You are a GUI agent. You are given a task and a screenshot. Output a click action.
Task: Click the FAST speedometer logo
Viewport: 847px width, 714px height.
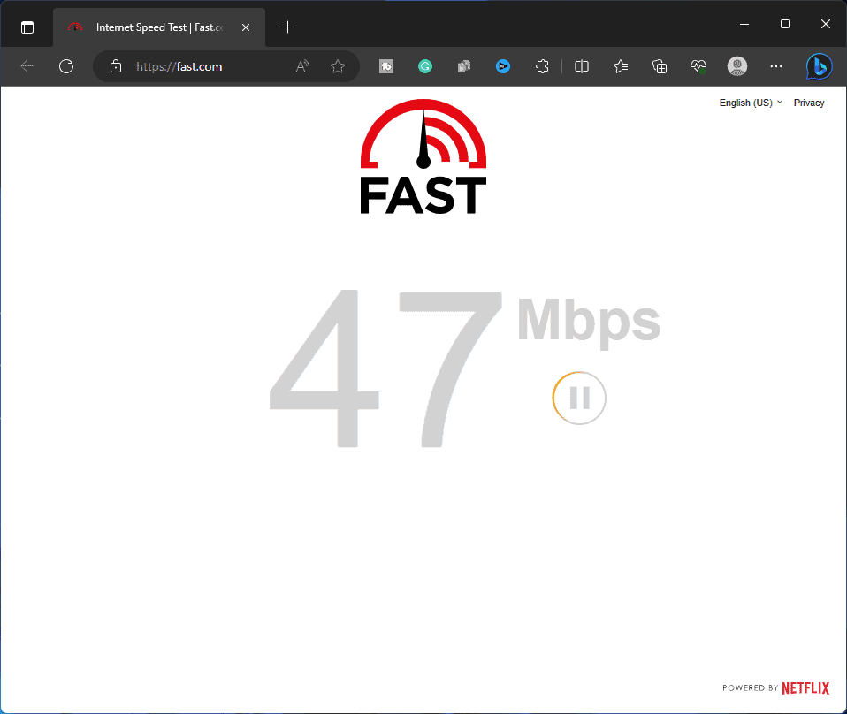click(423, 159)
